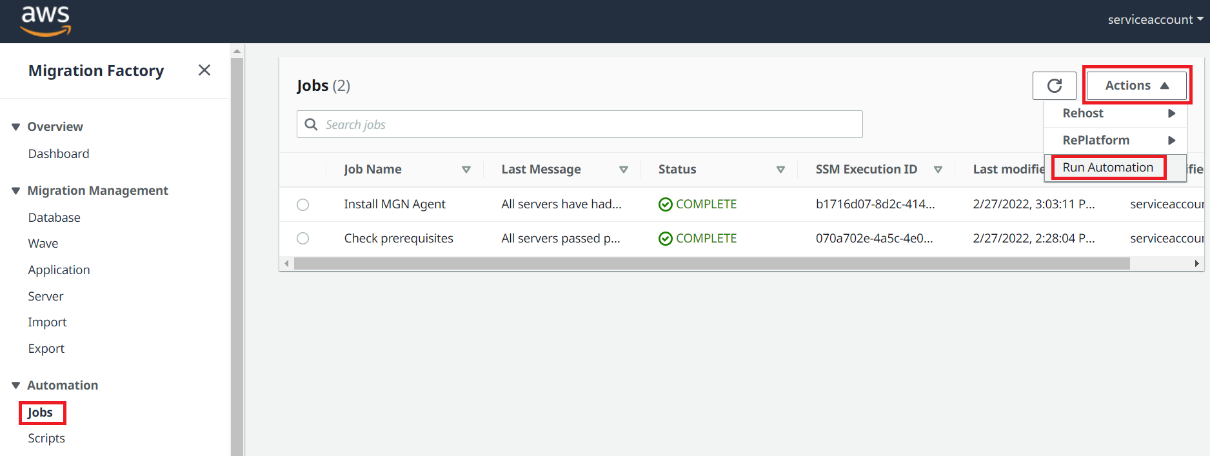Select the Check prerequisites job radio button
Image resolution: width=1210 pixels, height=456 pixels.
pos(302,239)
